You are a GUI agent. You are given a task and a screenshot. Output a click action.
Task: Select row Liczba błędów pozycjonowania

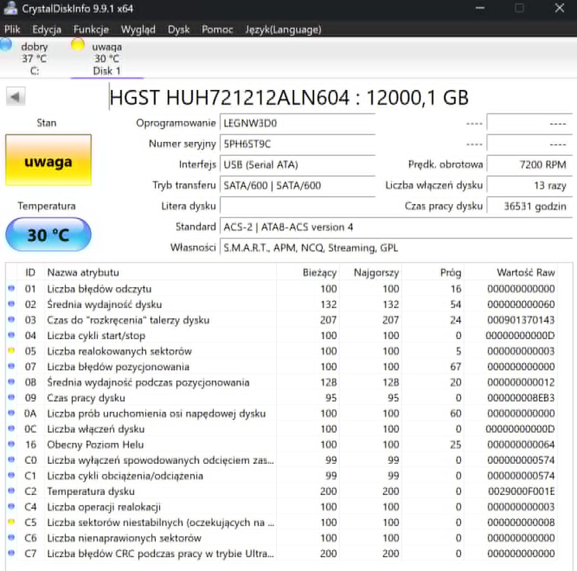click(x=282, y=367)
